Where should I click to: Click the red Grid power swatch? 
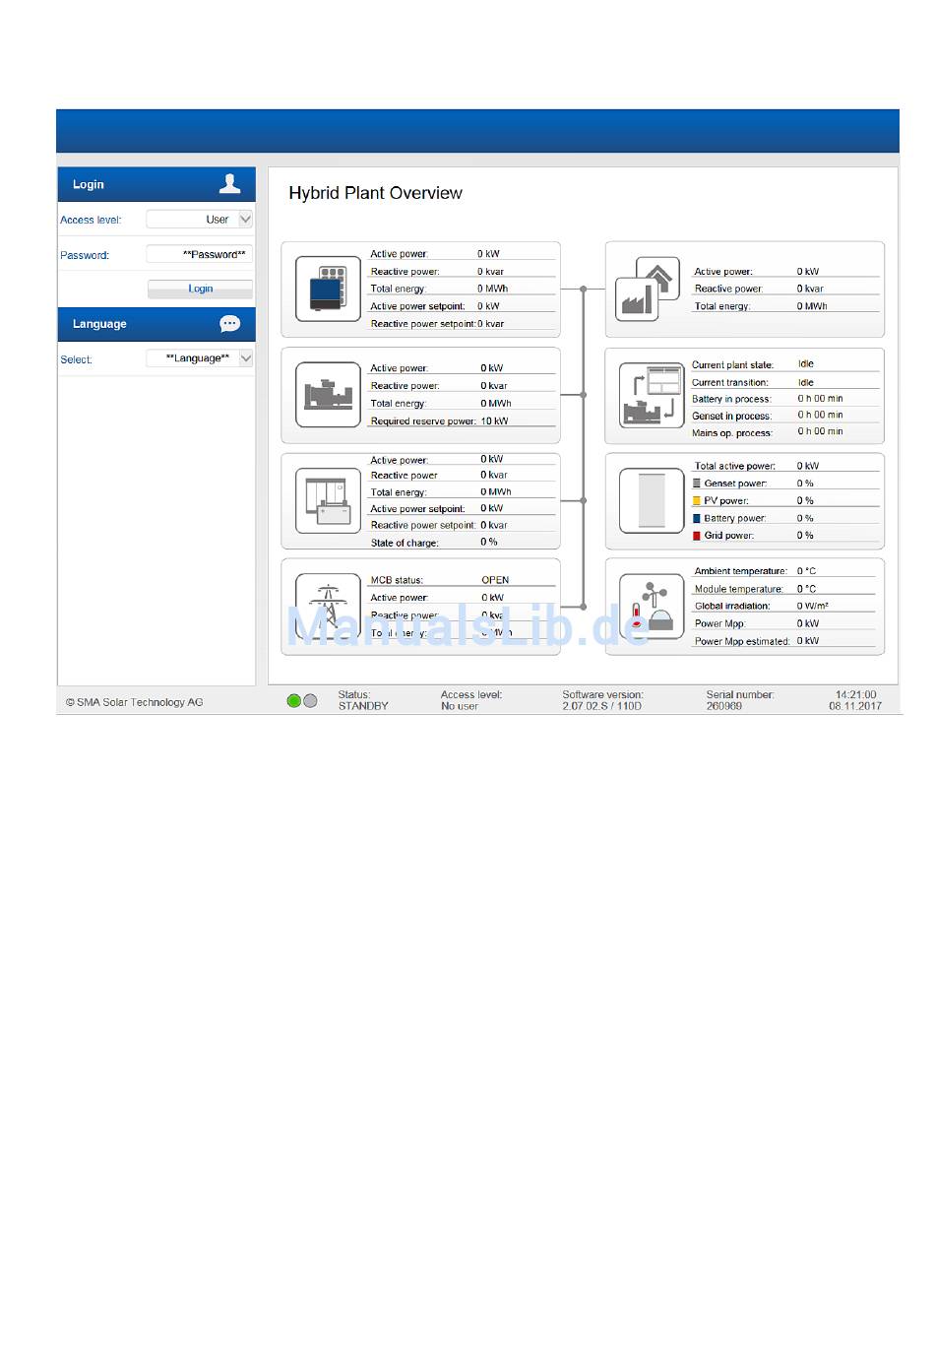pyautogui.click(x=697, y=536)
